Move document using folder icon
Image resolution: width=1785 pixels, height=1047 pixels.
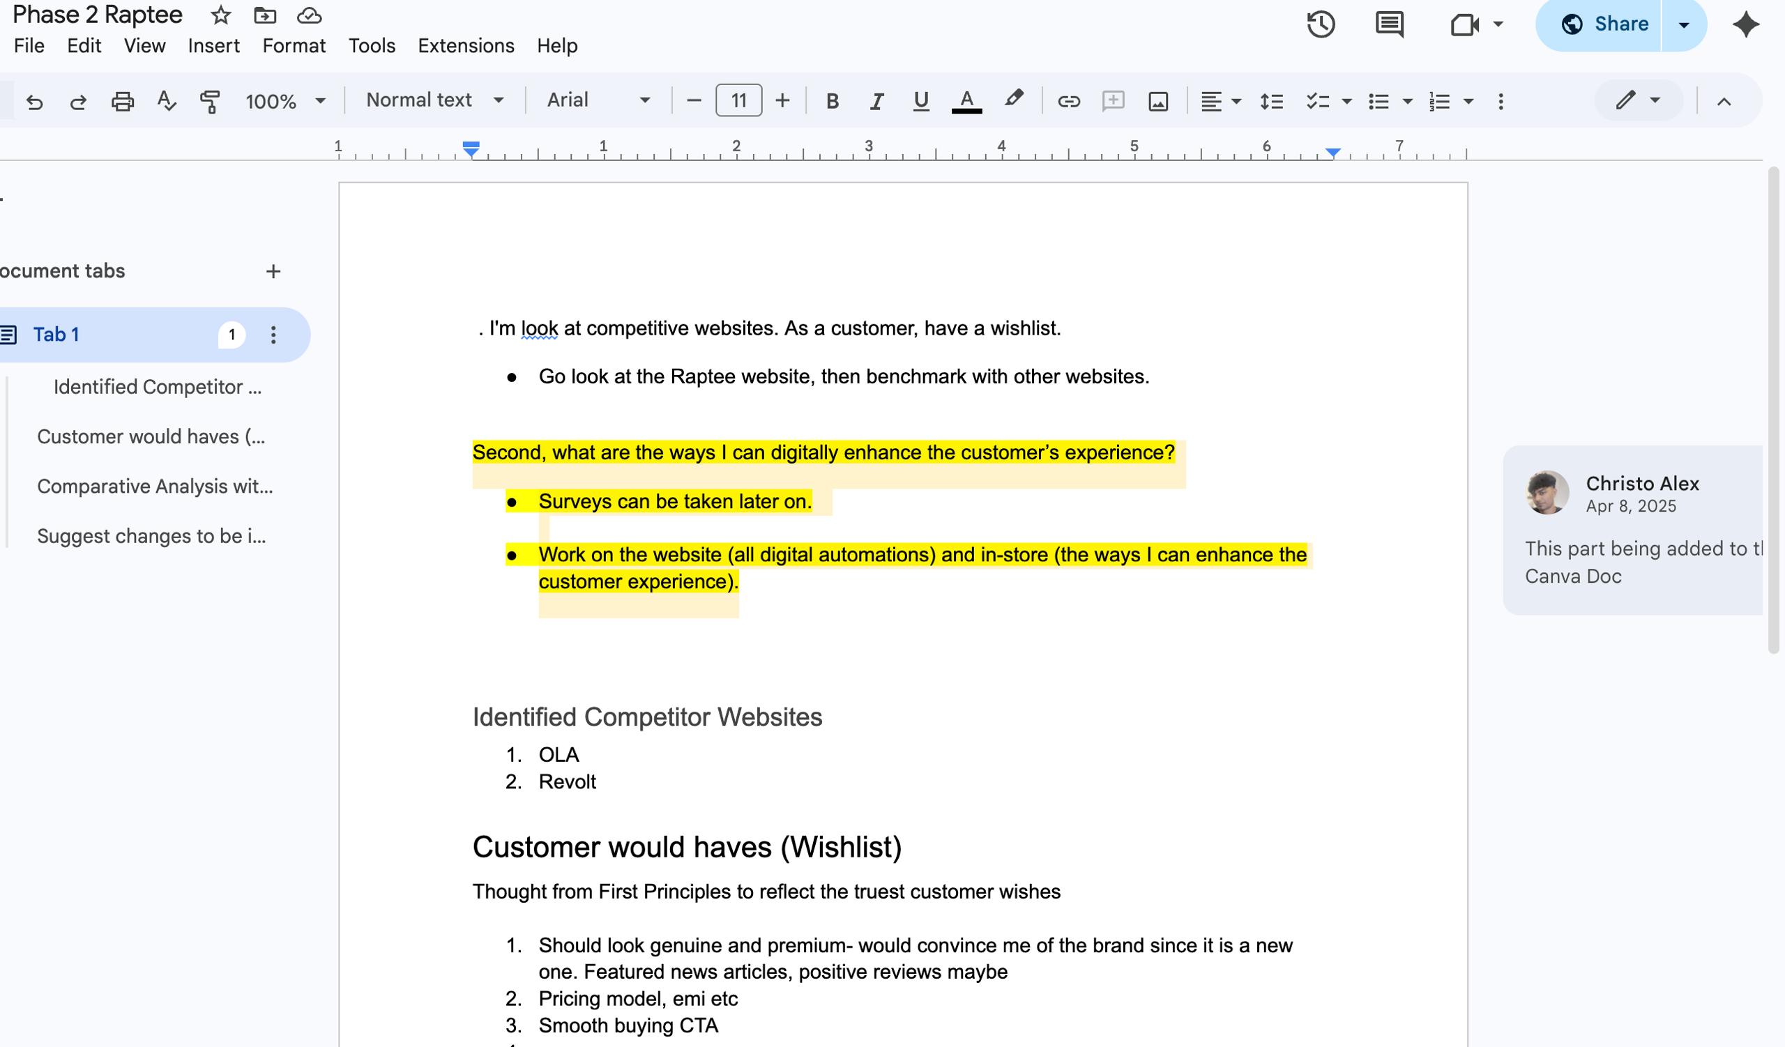click(x=265, y=15)
